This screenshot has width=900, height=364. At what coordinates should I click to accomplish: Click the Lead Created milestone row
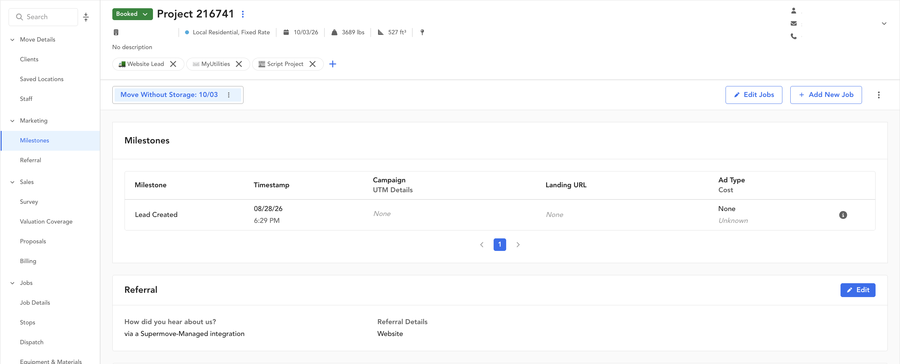500,215
